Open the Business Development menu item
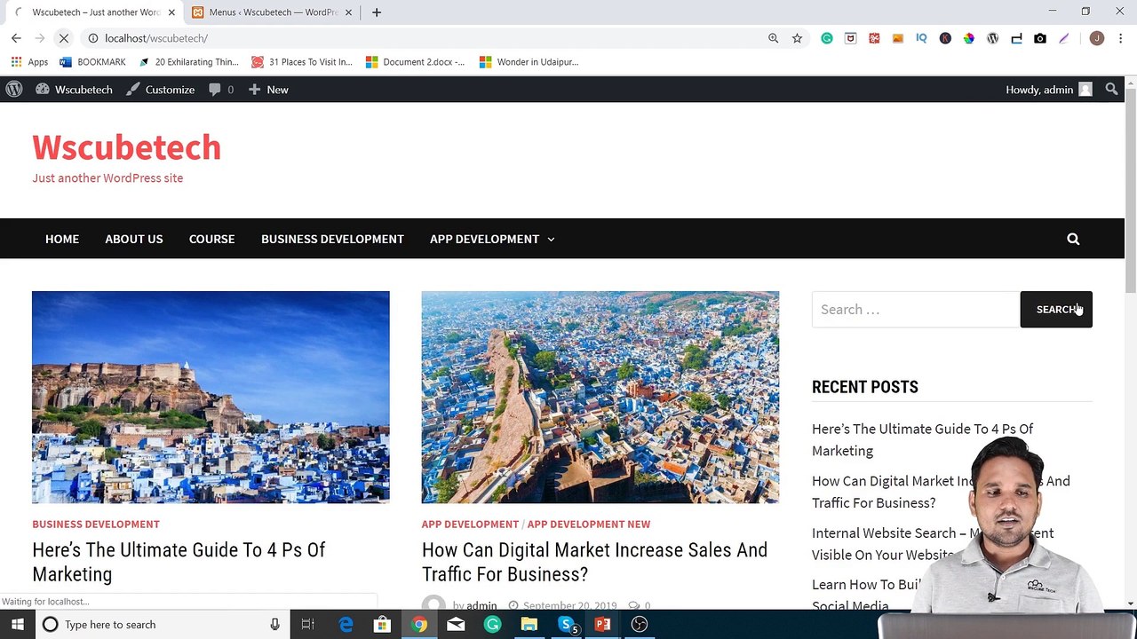 pyautogui.click(x=332, y=239)
